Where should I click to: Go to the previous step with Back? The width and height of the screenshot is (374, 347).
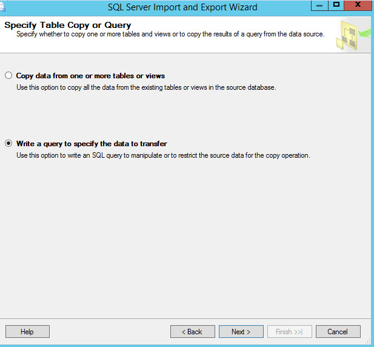pyautogui.click(x=193, y=332)
